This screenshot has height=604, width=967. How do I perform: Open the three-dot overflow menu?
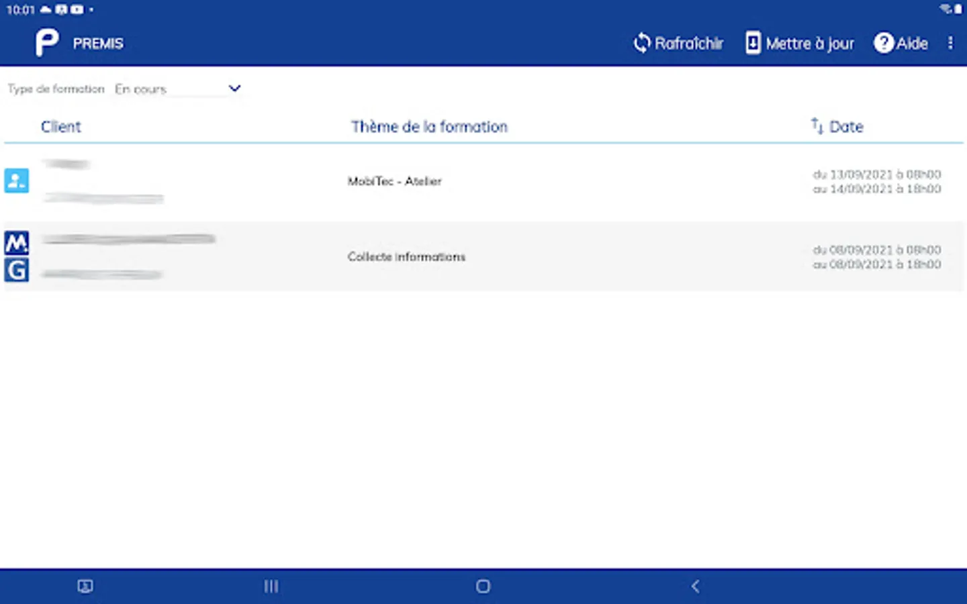tap(950, 43)
